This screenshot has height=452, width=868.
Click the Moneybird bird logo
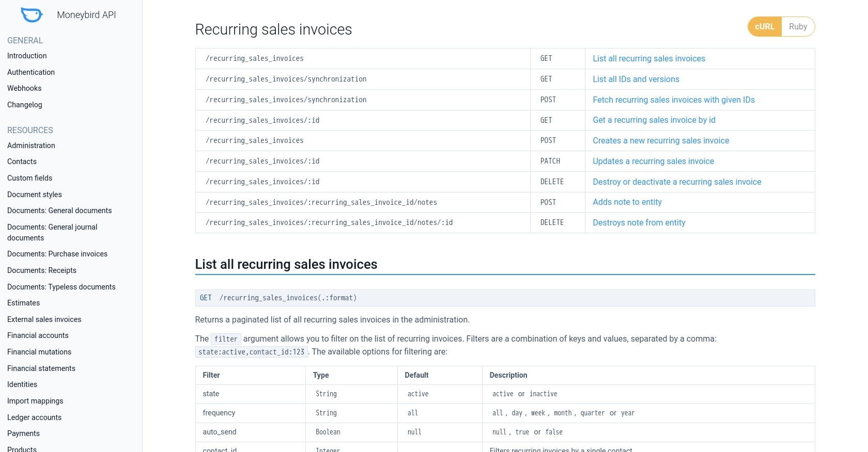pyautogui.click(x=32, y=15)
